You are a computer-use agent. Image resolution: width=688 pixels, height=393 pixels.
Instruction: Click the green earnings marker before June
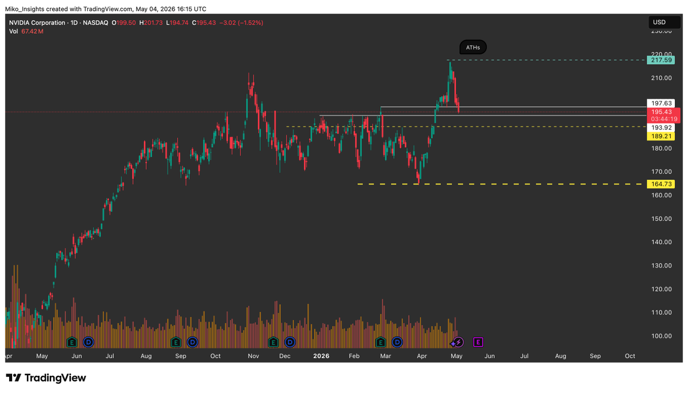72,342
